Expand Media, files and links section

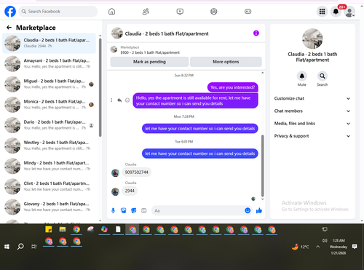point(312,124)
